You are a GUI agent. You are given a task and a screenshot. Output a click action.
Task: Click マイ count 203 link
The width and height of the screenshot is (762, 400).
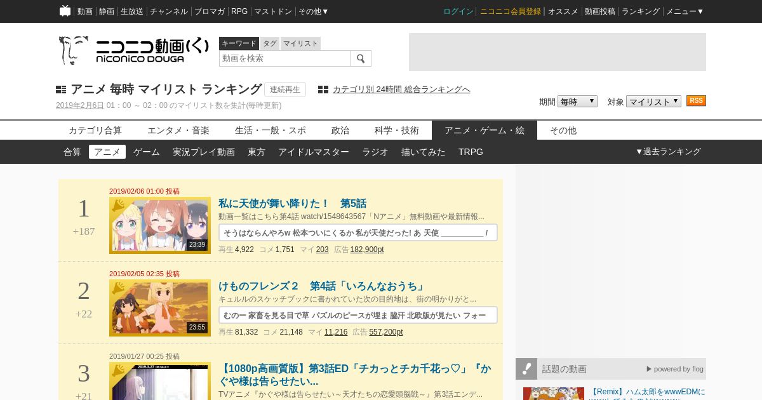(x=322, y=250)
